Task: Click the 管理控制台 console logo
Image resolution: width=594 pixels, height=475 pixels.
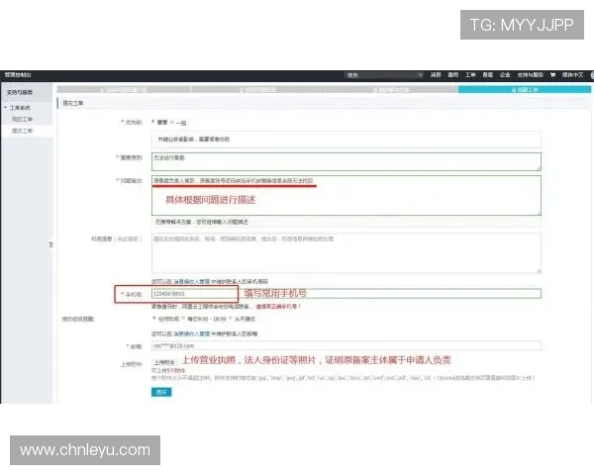Action: [x=18, y=74]
